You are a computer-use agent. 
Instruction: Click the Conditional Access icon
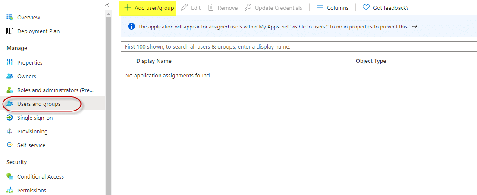9,176
